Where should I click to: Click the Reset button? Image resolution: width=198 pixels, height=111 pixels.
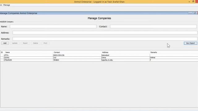(25, 43)
